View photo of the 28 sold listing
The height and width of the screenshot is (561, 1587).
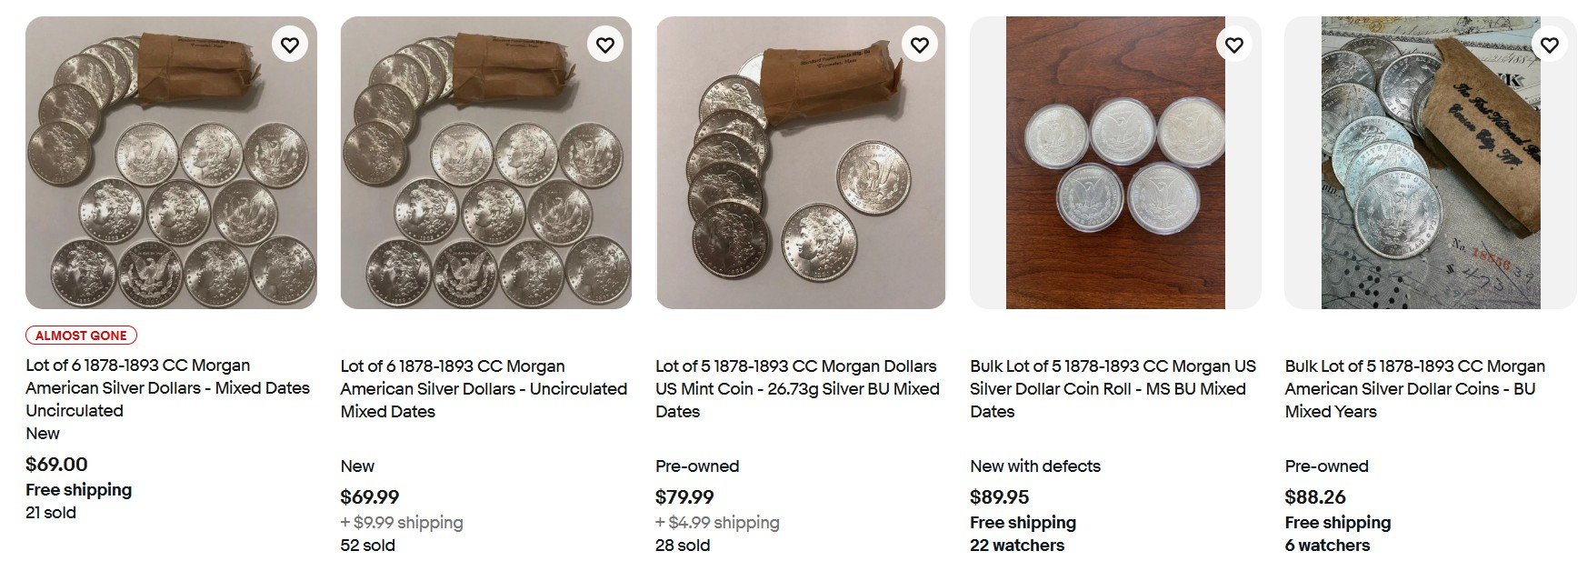point(800,164)
